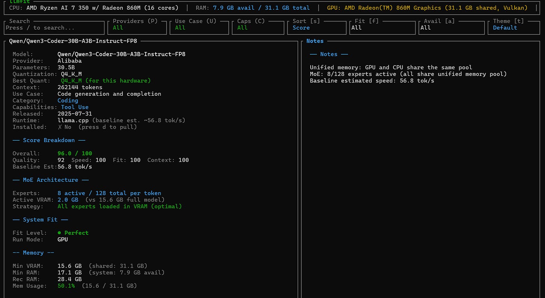Switch the Theme [t] Default selector

pyautogui.click(x=514, y=28)
